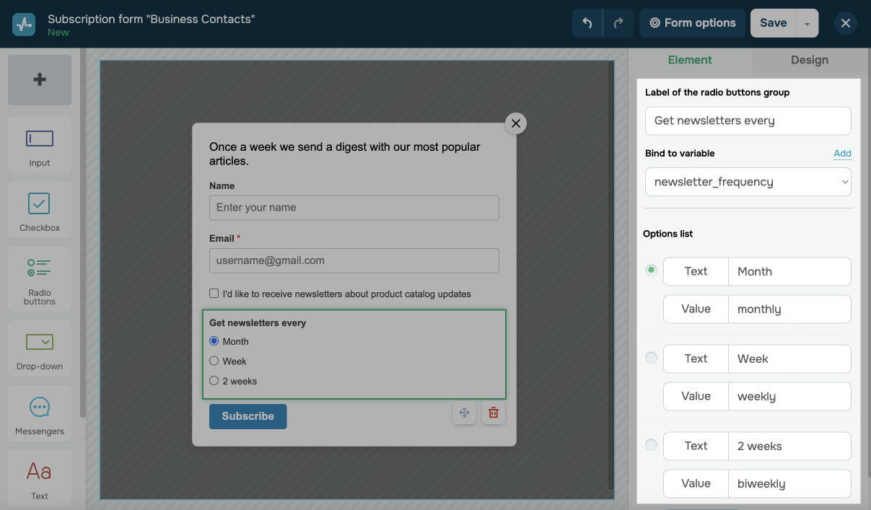Screen dimensions: 871x510
Task: Expand the Save button dropdown arrow
Action: tap(807, 23)
